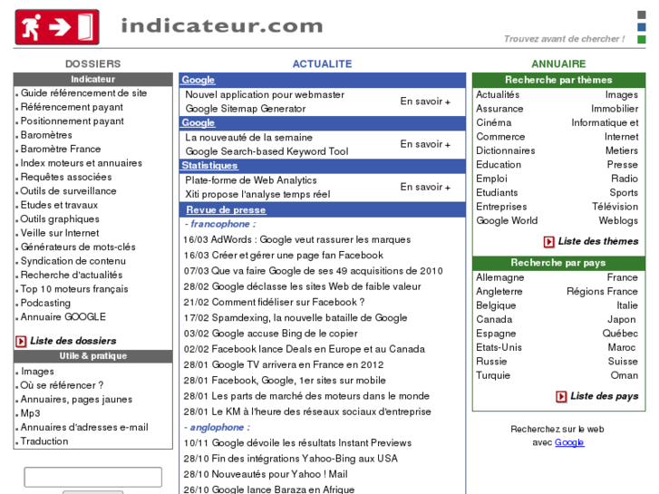This screenshot has height=494, width=659.
Task: Select Québec country link
Action: coord(620,334)
